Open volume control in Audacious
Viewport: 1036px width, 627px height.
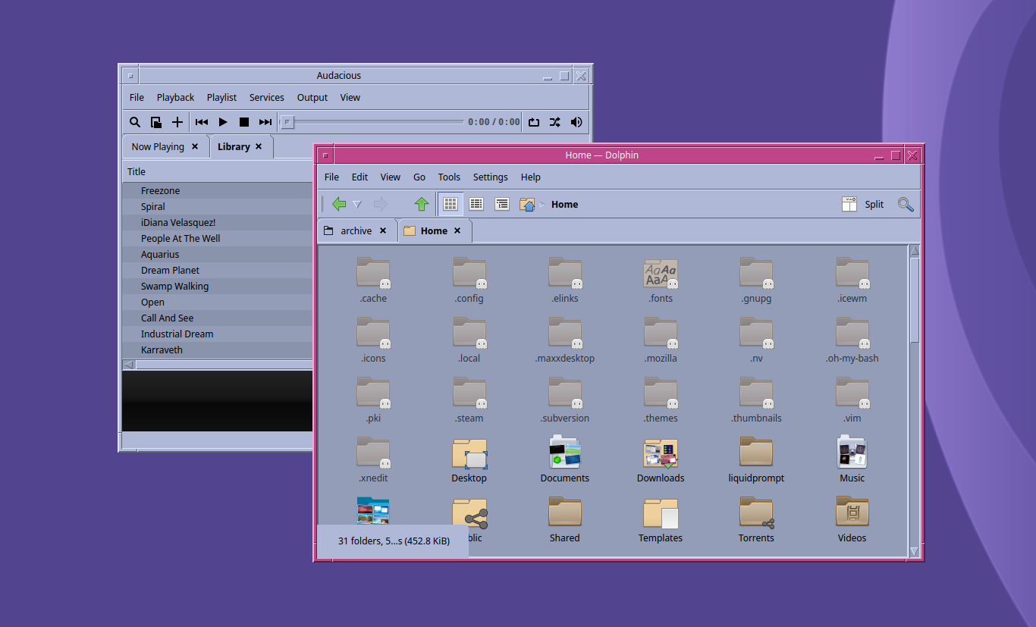click(x=576, y=122)
